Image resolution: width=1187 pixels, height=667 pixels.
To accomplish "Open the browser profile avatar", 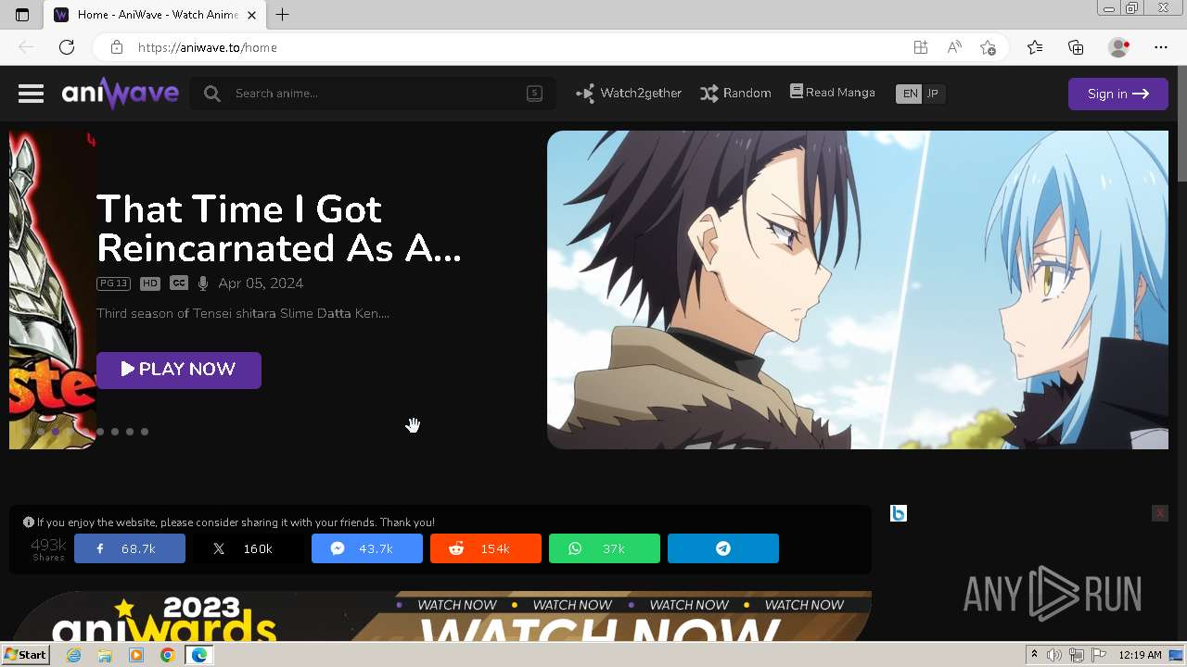I will (1119, 47).
